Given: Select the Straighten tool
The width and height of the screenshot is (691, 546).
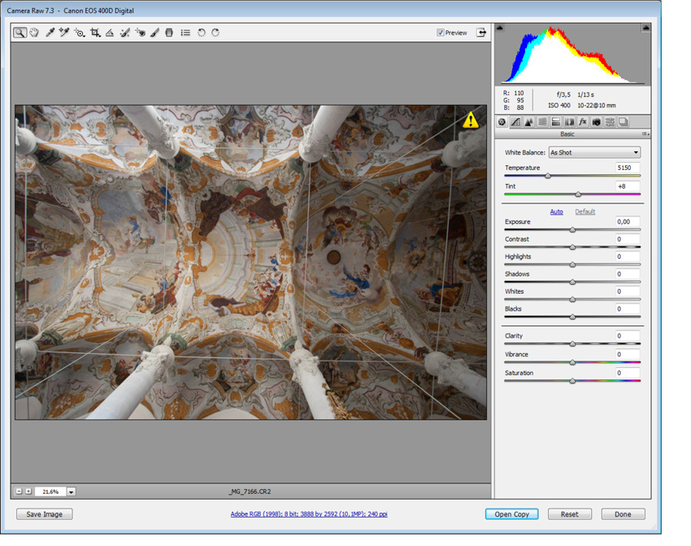Looking at the screenshot, I should tap(110, 33).
